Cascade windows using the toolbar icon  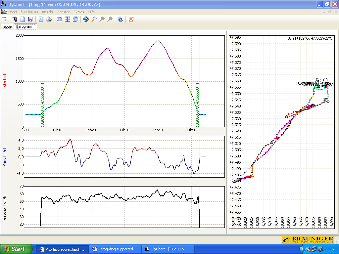coord(60,20)
